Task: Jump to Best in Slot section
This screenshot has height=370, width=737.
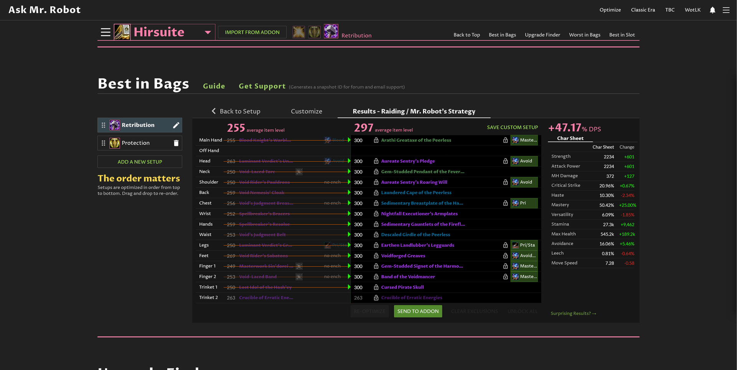Action: [x=622, y=35]
